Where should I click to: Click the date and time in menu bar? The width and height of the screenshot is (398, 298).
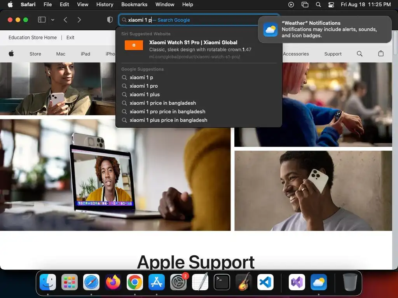[x=366, y=4]
